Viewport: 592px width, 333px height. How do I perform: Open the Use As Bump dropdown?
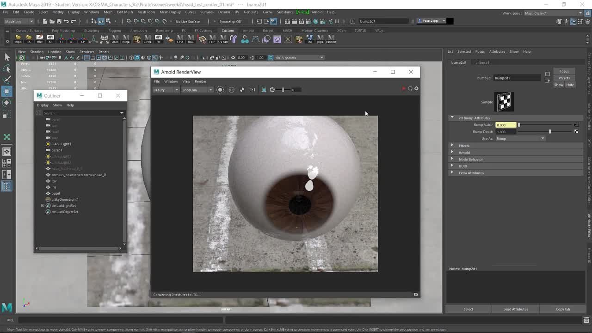point(520,139)
